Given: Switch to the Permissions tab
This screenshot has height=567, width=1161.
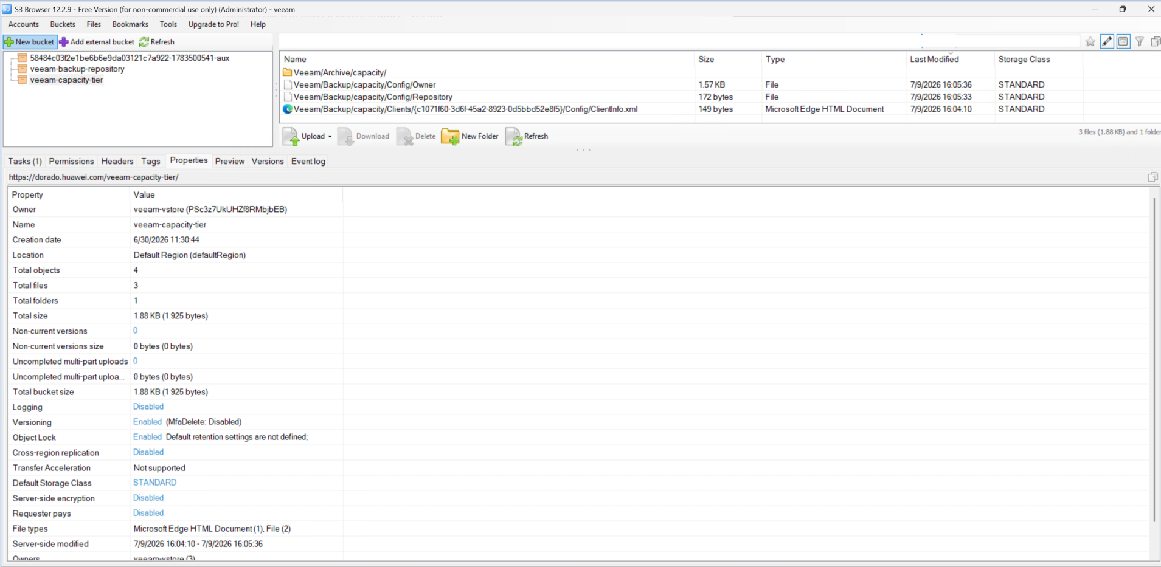Looking at the screenshot, I should click(x=71, y=161).
